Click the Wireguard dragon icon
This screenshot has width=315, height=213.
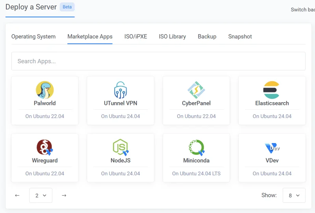point(45,147)
